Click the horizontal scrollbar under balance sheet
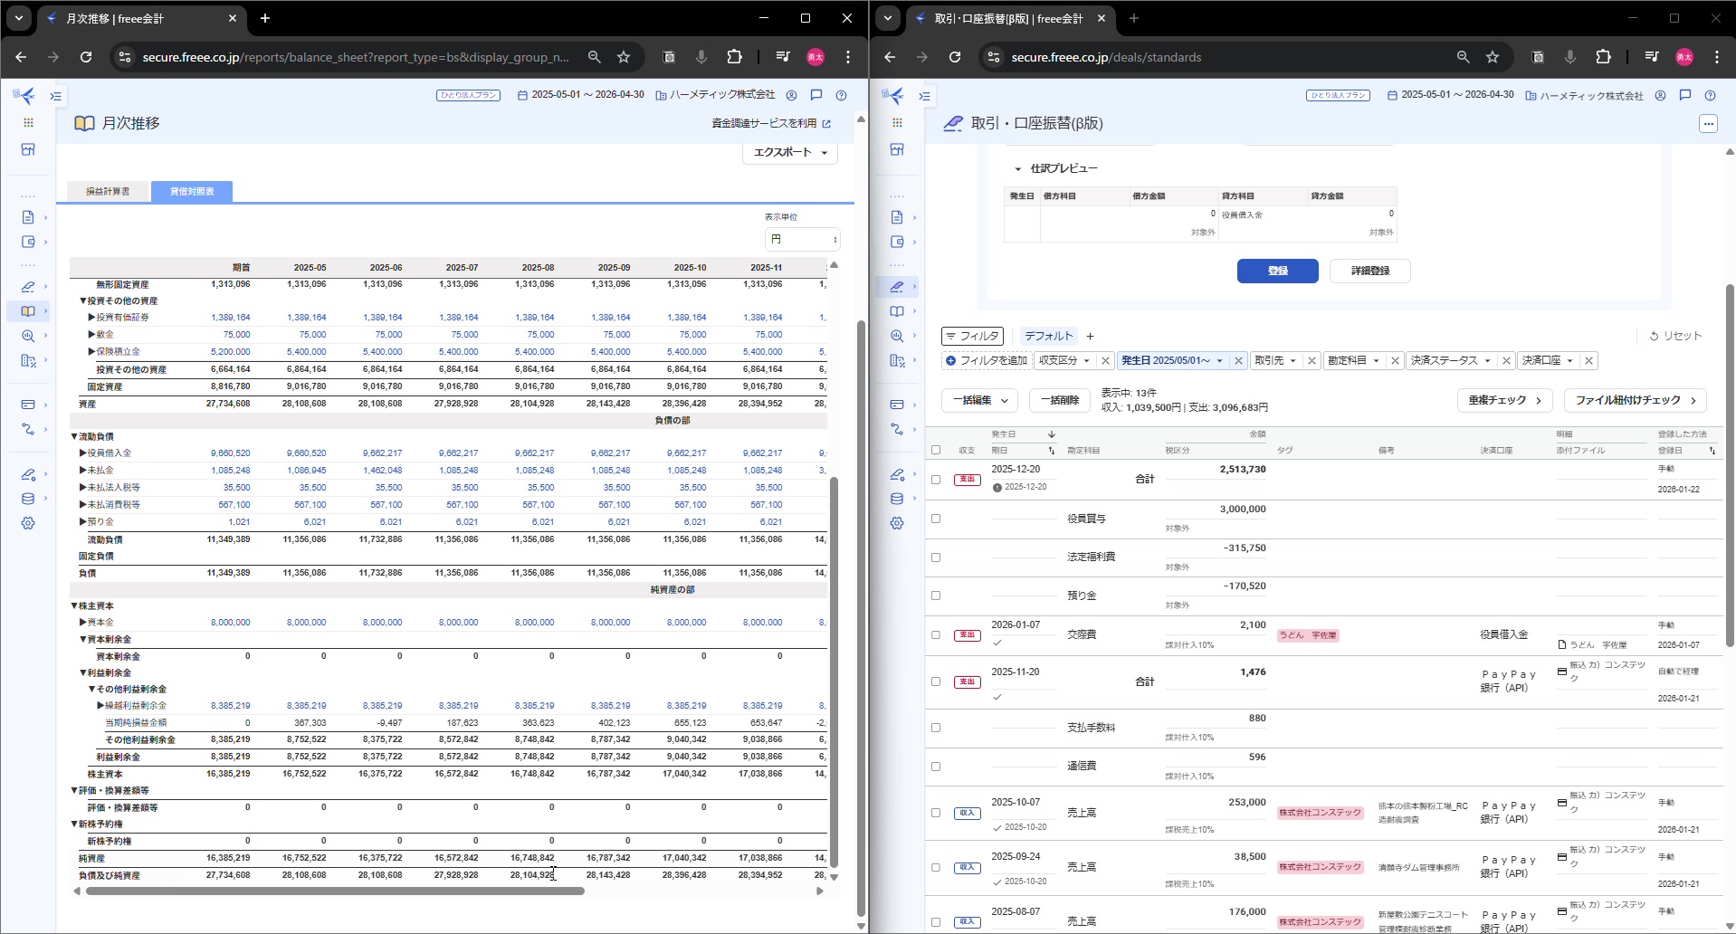Screen dimensions: 1736x934 335,891
